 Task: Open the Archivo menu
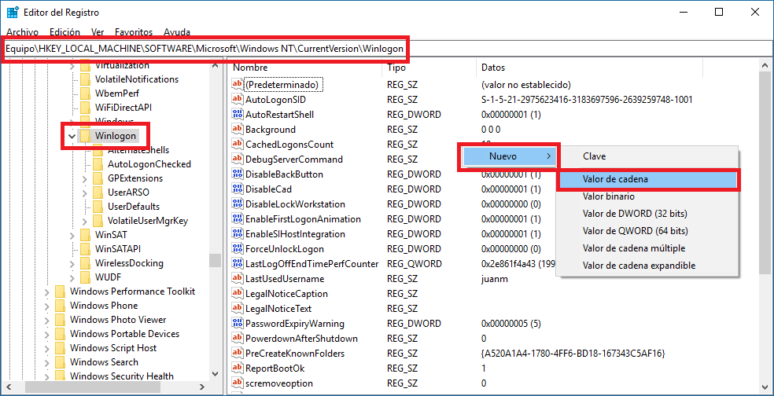coord(22,32)
